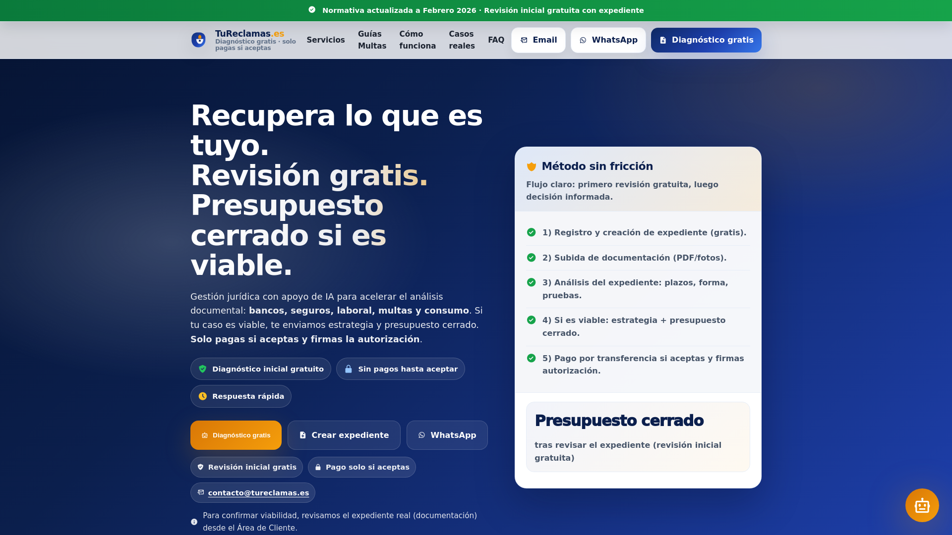952x535 pixels.
Task: Click the Presupuesto cerrado card
Action: click(638, 437)
